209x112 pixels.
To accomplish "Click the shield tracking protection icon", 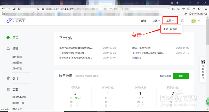I will click(x=38, y=9).
